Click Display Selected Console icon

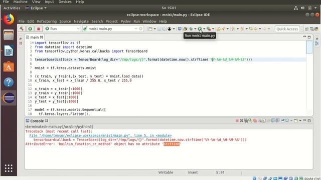[x=287, y=121]
